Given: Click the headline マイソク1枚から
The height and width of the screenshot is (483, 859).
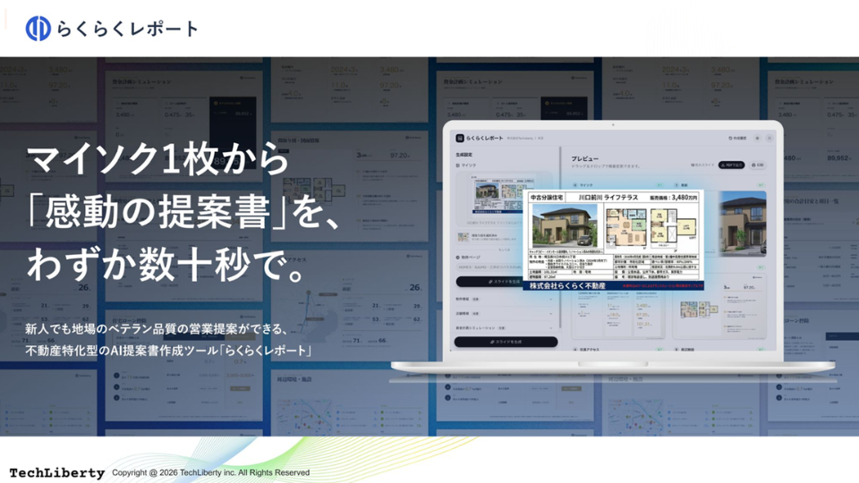Looking at the screenshot, I should 157,159.
